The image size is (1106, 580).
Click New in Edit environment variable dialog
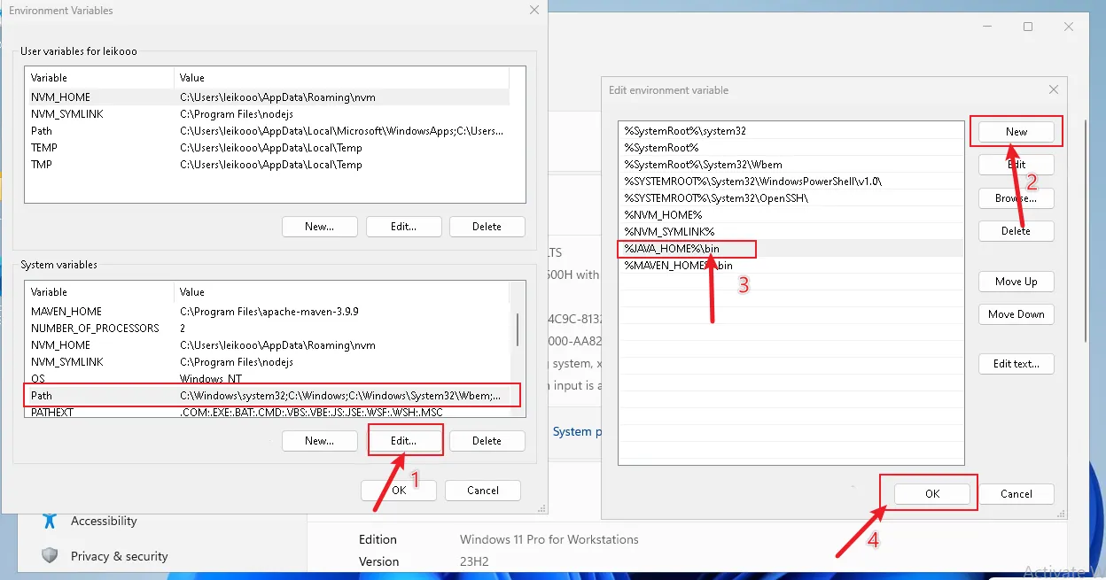point(1016,132)
